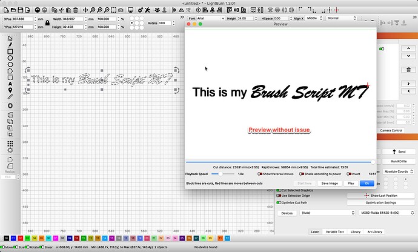The width and height of the screenshot is (418, 252).
Task: Toggle the green layer output switch
Action: (x=382, y=49)
